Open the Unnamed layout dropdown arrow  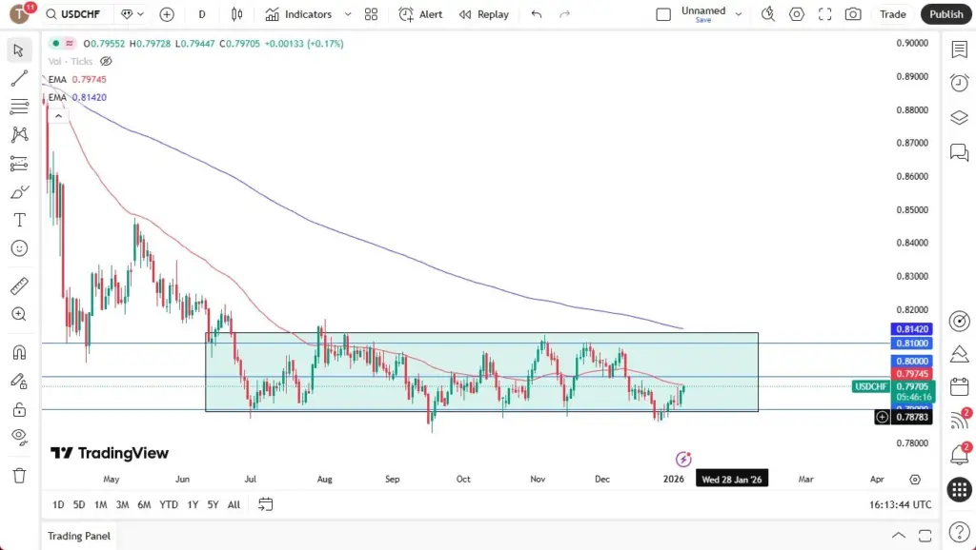point(739,14)
